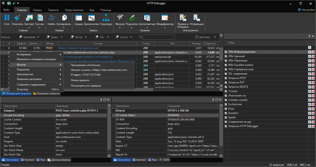Screen dimensions: 316x167
Task: Open the collector-hpn.ghostery.com link
Action: (x=79, y=48)
